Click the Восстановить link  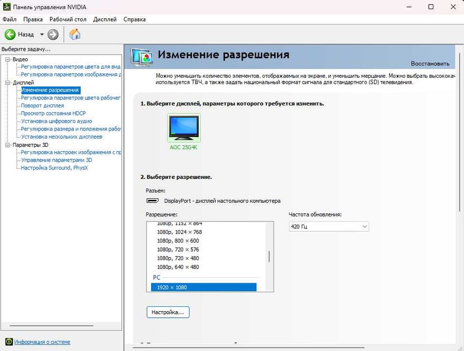(430, 63)
